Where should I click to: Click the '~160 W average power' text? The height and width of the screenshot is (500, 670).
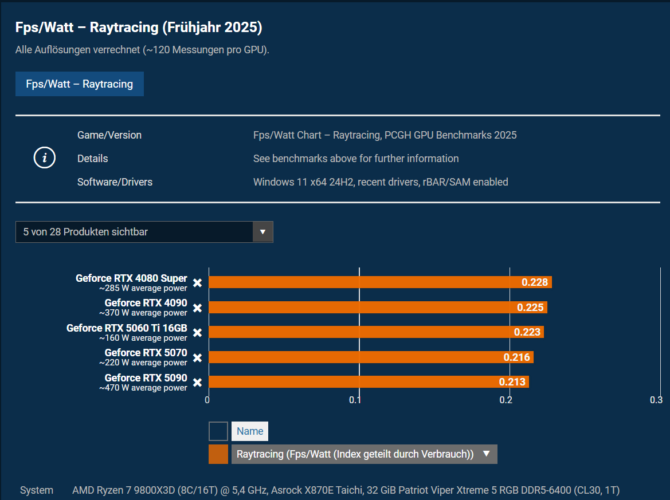tap(143, 338)
